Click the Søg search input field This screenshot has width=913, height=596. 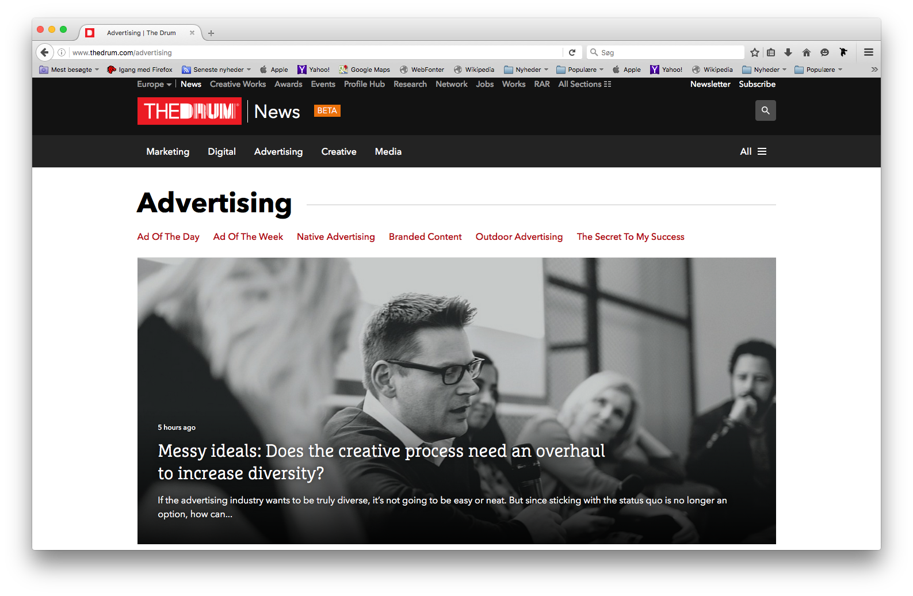pos(667,52)
